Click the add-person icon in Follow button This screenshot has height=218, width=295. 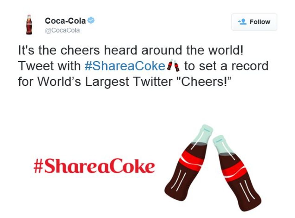click(x=242, y=22)
